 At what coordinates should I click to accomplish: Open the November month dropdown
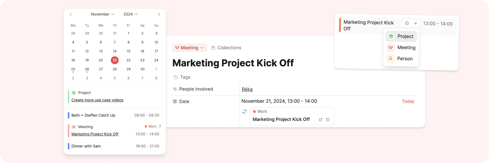(x=103, y=14)
